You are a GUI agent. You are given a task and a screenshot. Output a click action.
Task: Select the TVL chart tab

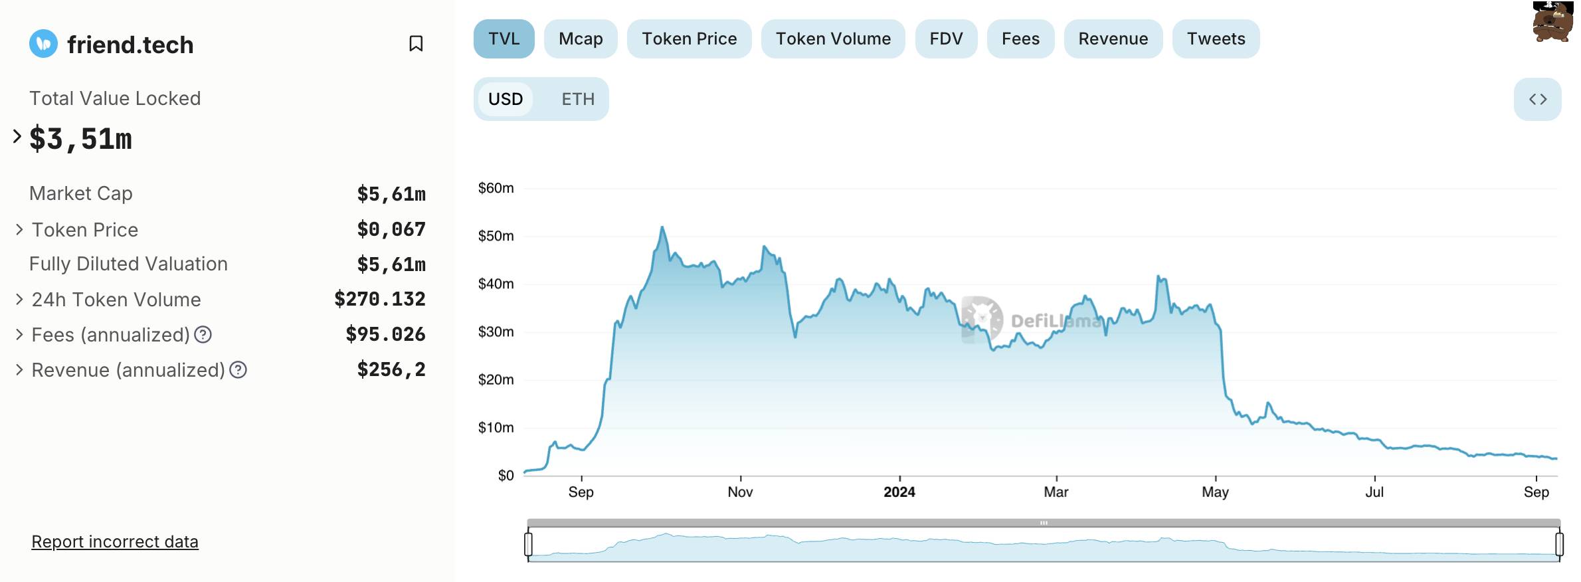pyautogui.click(x=504, y=39)
